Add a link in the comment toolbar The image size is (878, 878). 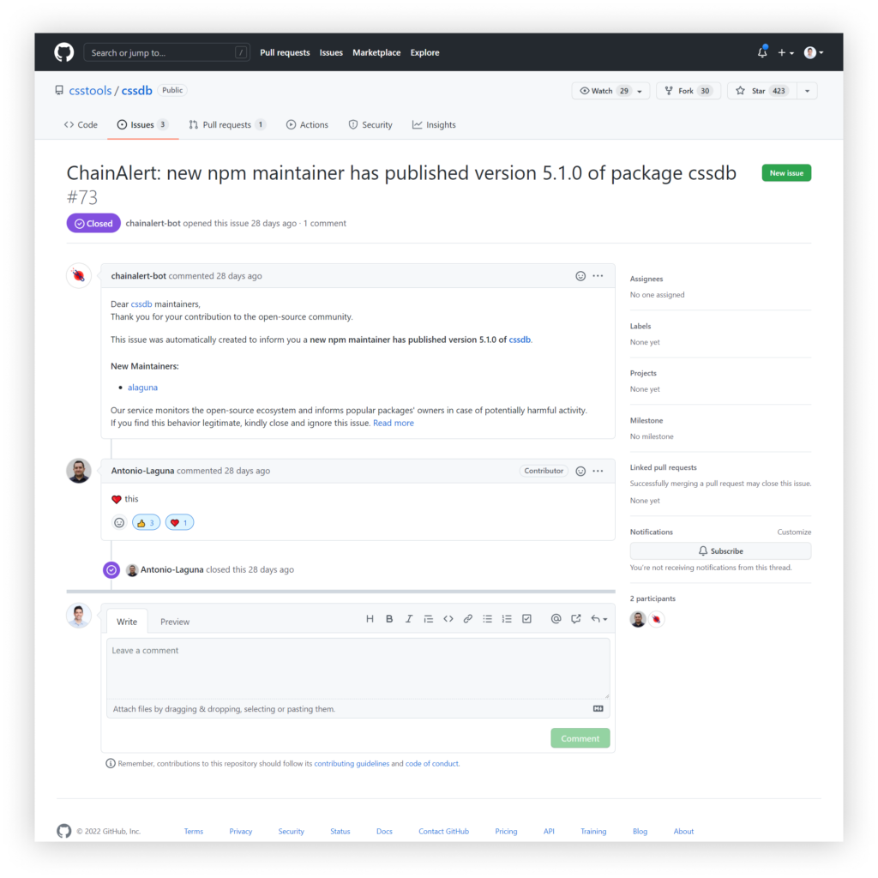[x=467, y=619]
